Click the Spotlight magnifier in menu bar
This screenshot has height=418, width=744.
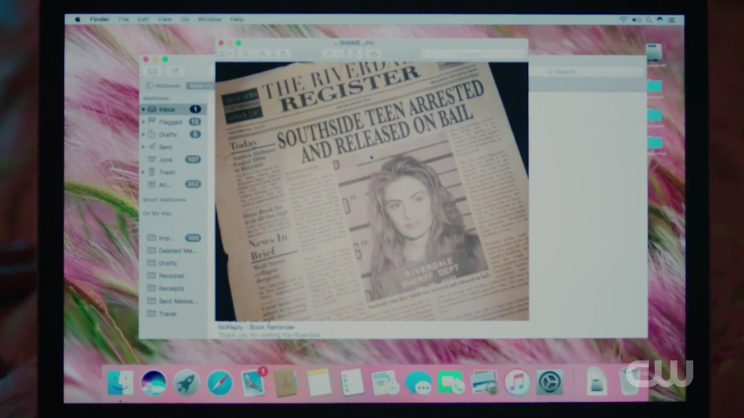(648, 20)
